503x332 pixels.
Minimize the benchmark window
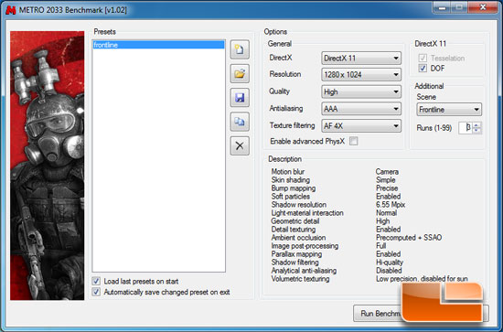tap(442, 7)
